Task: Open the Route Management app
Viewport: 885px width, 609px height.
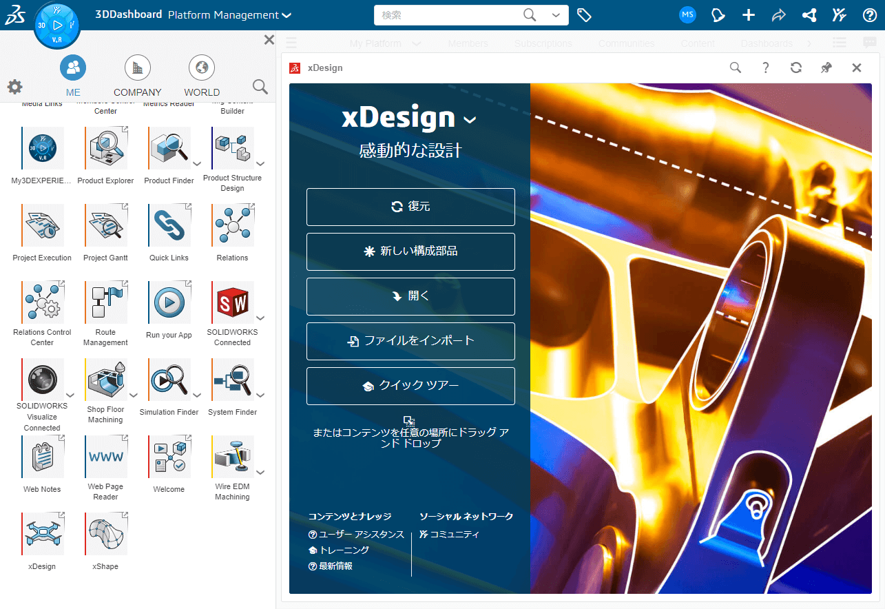Action: (x=105, y=302)
